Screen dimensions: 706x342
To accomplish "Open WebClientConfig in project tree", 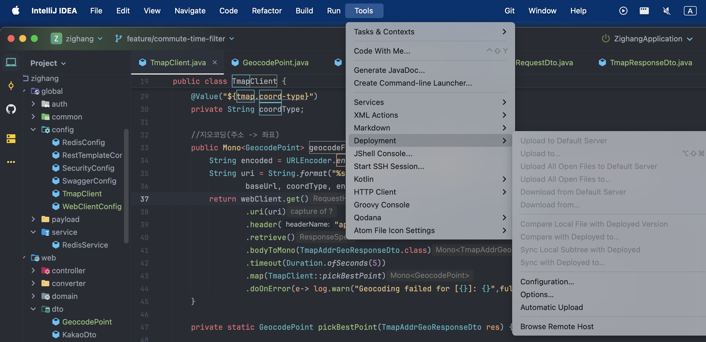I will click(92, 206).
